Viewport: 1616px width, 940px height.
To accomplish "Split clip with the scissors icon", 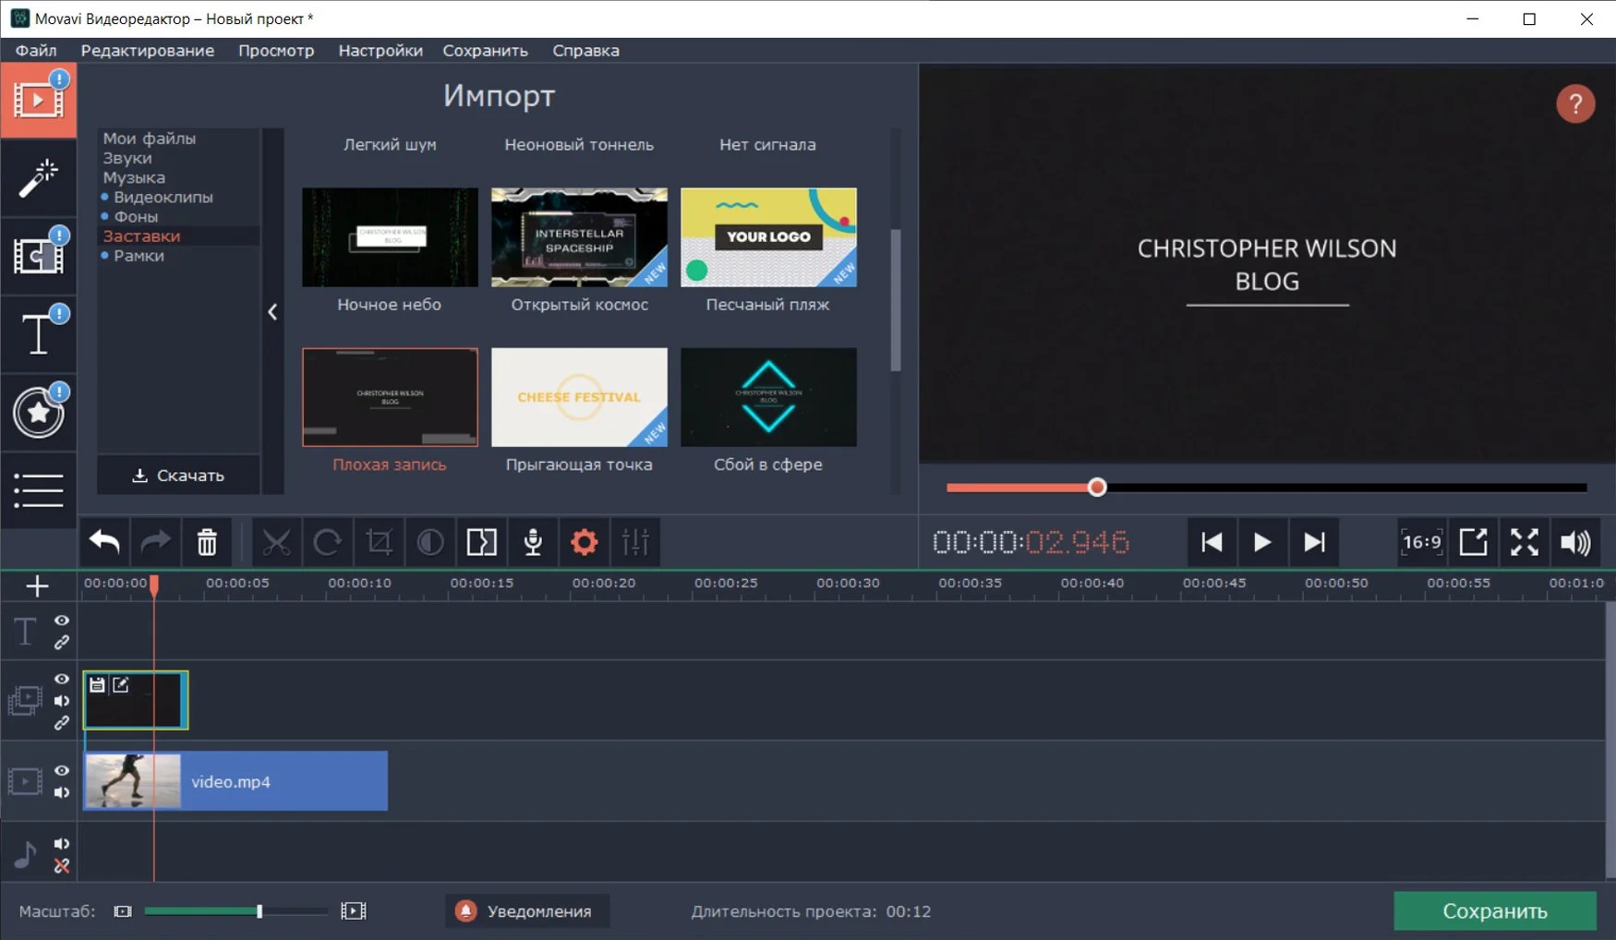I will pyautogui.click(x=276, y=542).
